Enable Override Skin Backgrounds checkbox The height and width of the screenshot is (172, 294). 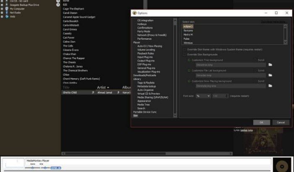pos(184,54)
